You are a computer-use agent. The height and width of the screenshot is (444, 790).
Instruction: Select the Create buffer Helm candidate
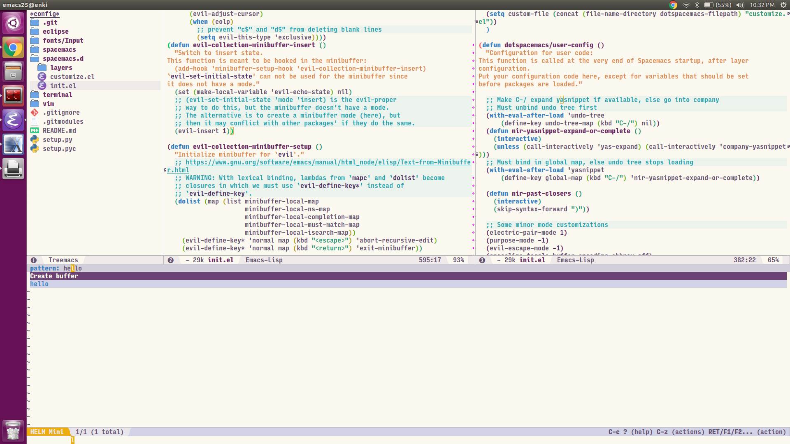[x=53, y=276]
